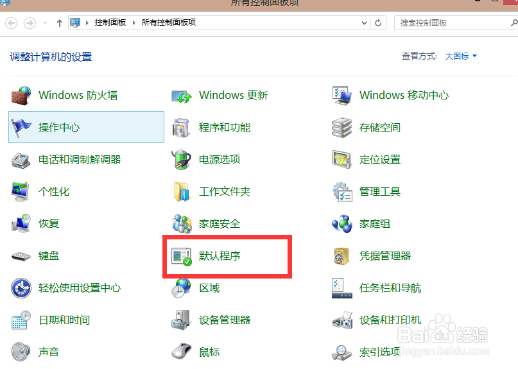This screenshot has height=369, width=518.
Task: Open the 区域 region globe icon
Action: coord(181,288)
